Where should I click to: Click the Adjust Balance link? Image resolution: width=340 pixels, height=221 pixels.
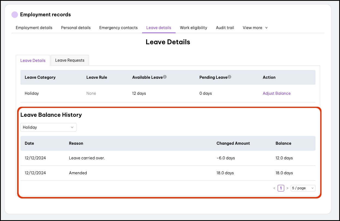coord(277,93)
